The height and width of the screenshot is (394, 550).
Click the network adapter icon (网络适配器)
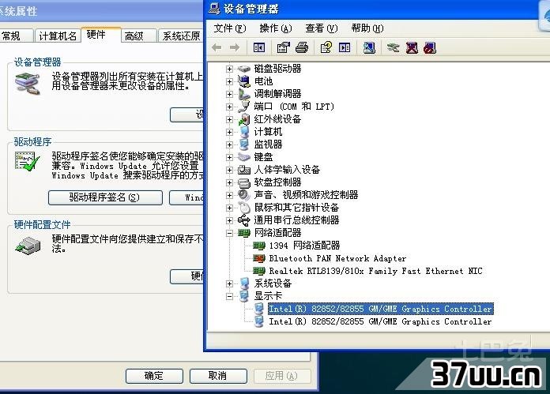243,233
